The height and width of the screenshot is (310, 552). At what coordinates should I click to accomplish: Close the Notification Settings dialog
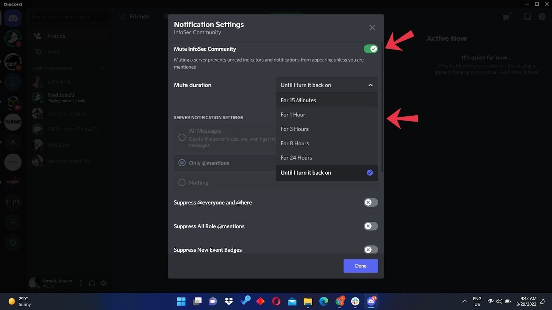[372, 28]
